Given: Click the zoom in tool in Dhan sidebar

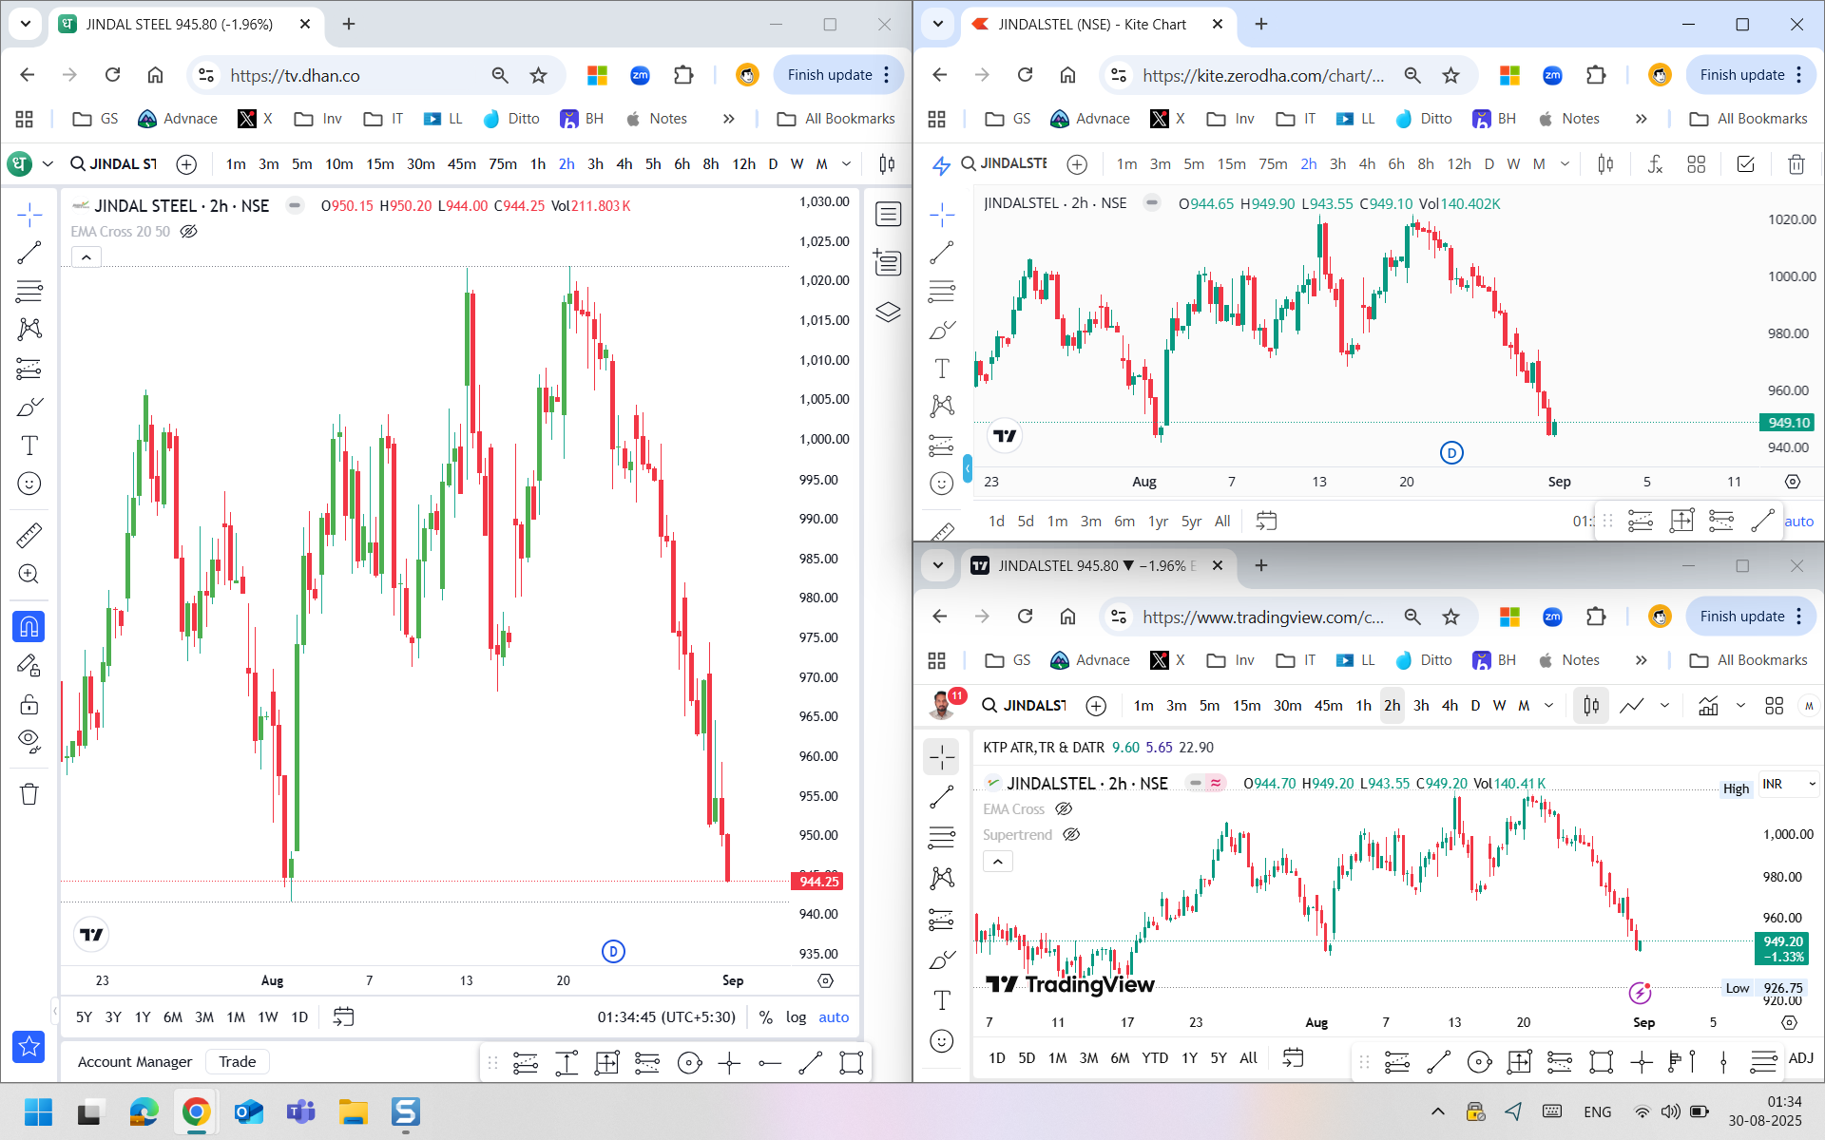Looking at the screenshot, I should (x=29, y=574).
